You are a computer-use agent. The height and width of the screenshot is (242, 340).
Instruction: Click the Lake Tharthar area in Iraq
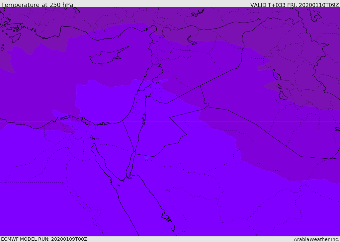coord(277,75)
